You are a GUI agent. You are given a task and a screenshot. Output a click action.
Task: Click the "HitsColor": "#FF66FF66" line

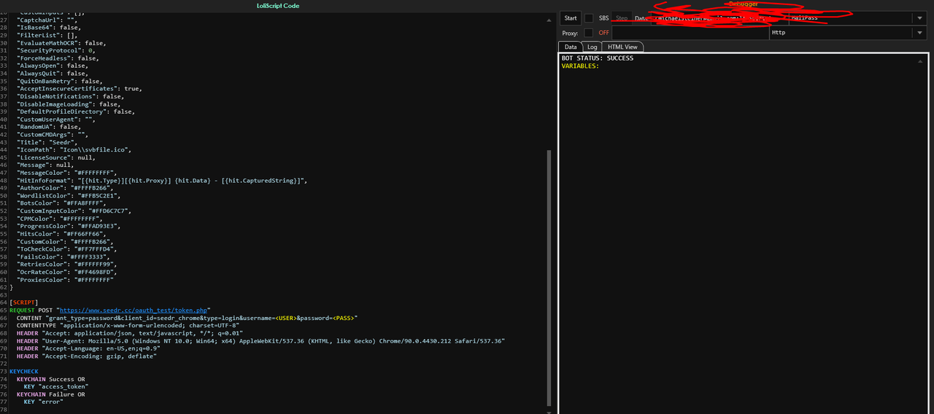[x=61, y=234]
